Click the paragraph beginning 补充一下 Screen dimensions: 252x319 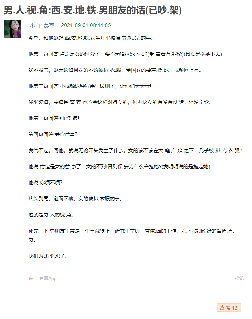tap(131, 235)
